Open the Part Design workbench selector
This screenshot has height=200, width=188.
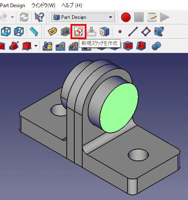coord(83,17)
